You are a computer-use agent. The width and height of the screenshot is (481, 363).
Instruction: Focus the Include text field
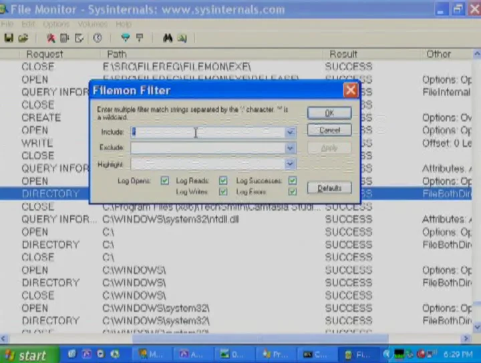(x=208, y=132)
